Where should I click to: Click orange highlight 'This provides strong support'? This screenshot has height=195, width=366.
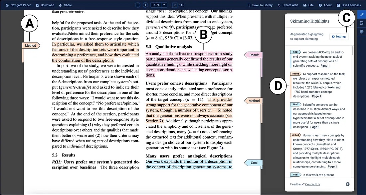tap(189, 110)
